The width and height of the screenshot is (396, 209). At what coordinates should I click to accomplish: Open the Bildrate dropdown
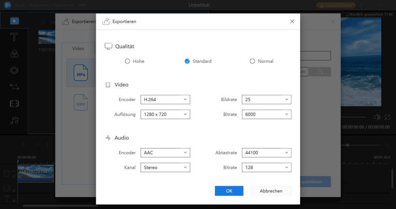(267, 100)
